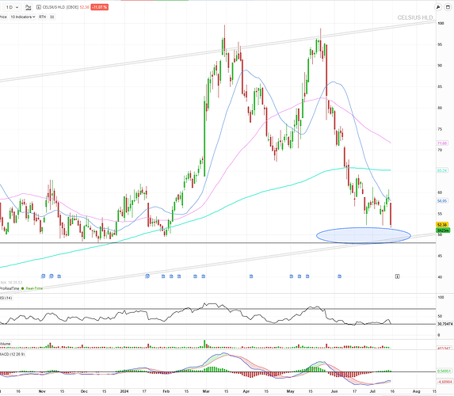Click the news marker below early June candles

click(x=339, y=276)
